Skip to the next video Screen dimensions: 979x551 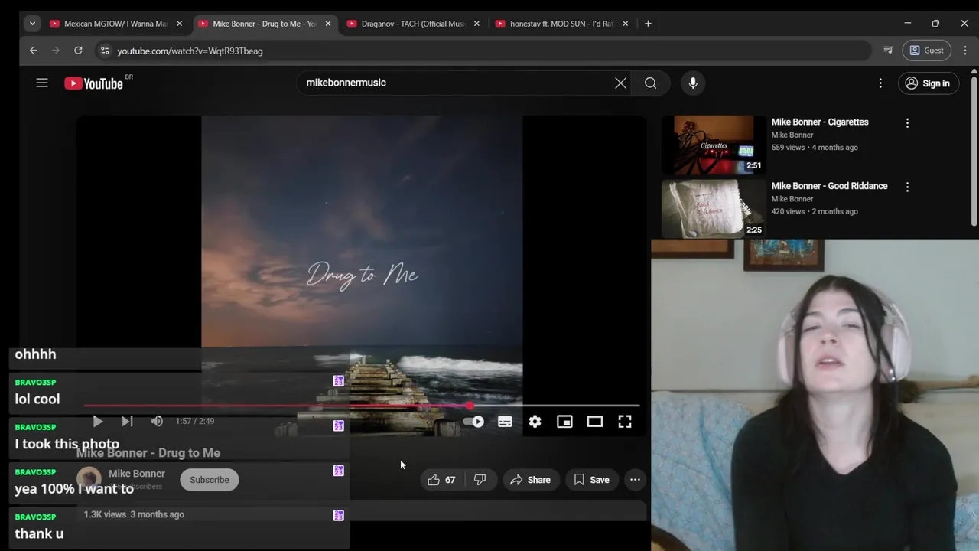click(127, 421)
